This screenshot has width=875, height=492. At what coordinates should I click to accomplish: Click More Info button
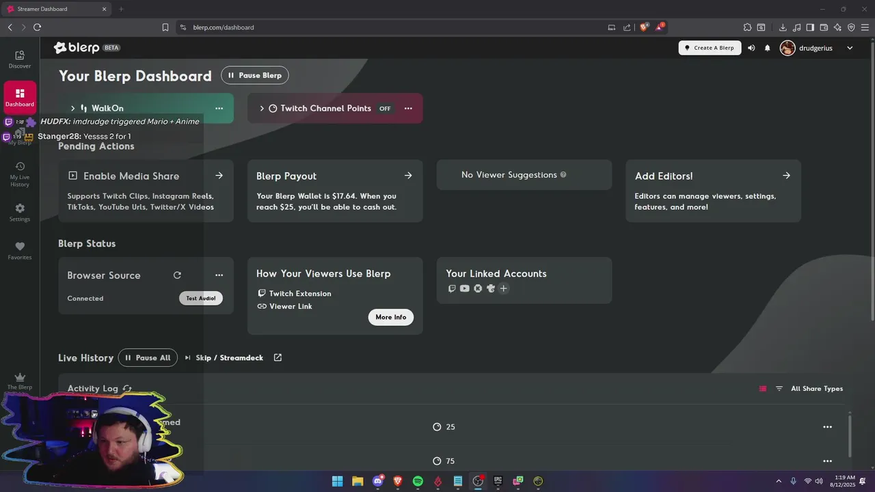coord(391,317)
